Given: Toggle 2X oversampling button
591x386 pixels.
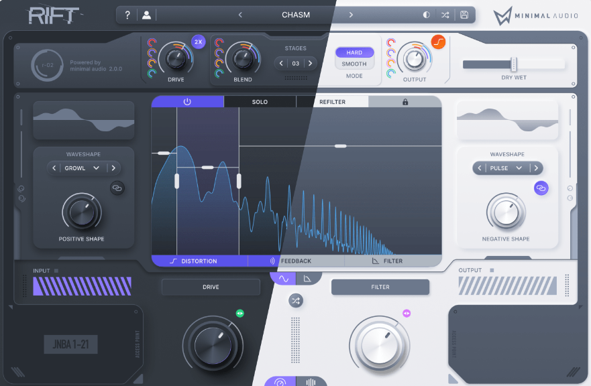Looking at the screenshot, I should tap(198, 42).
